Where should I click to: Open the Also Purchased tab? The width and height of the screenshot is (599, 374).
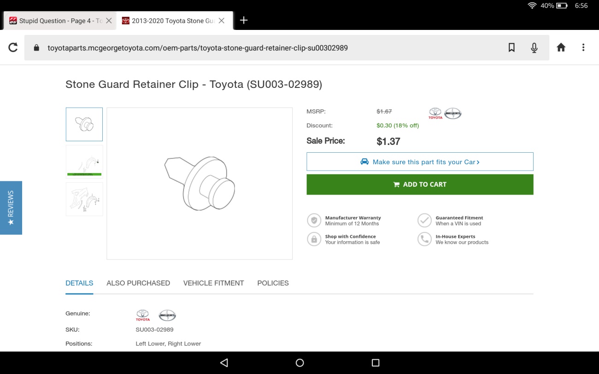[x=138, y=283]
